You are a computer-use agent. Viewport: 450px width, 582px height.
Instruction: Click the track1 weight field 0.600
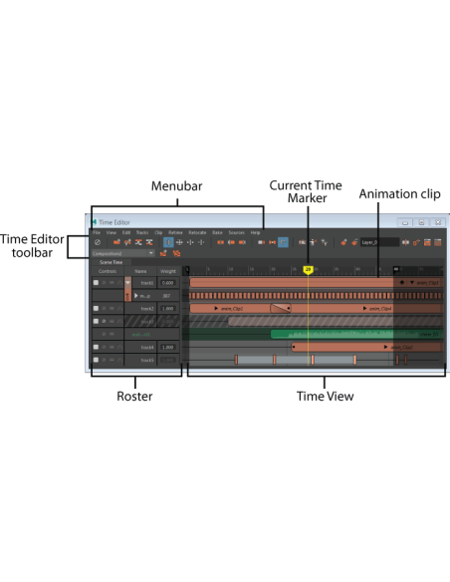(x=168, y=283)
